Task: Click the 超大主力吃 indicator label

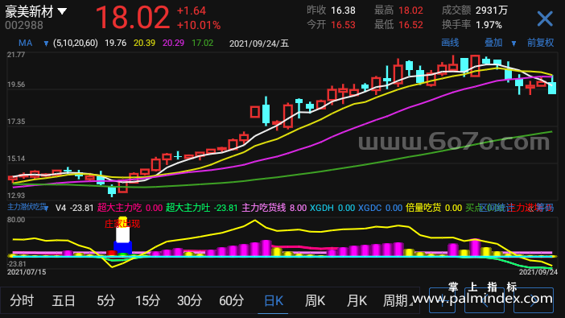Action: pos(119,208)
